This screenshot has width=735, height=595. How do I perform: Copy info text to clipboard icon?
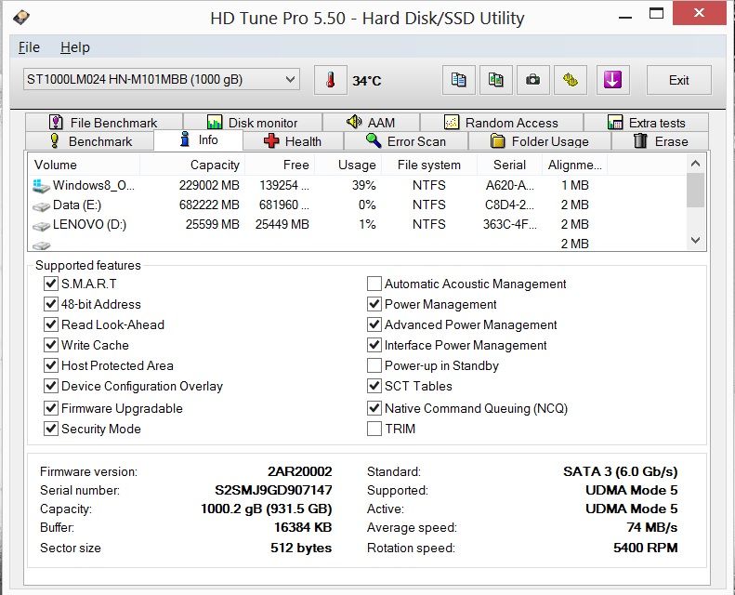458,80
